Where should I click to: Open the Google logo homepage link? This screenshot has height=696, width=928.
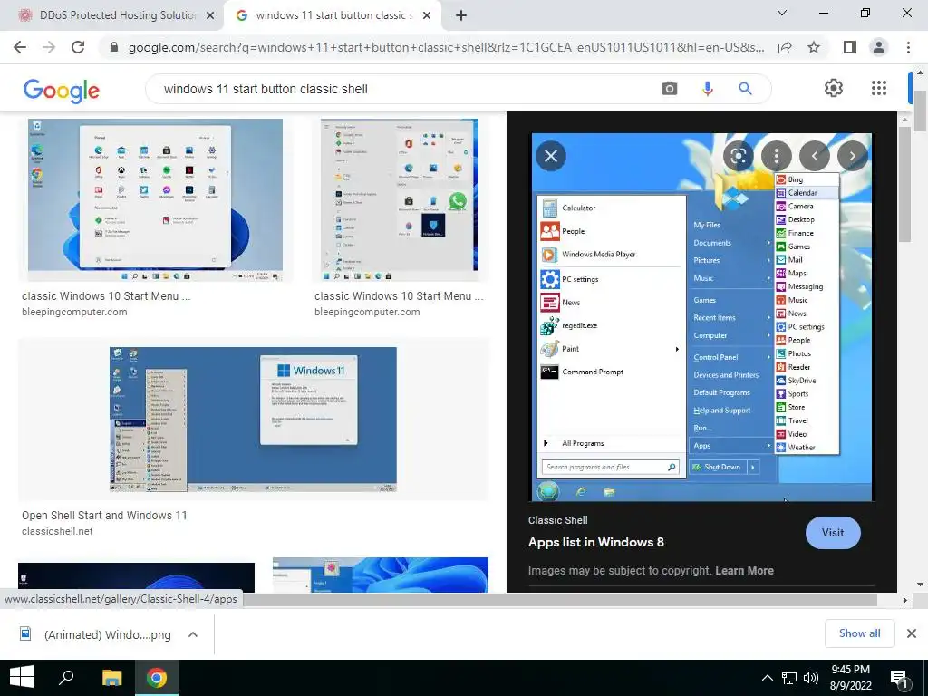tap(62, 90)
